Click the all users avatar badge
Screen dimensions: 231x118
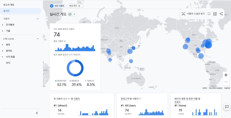click(x=51, y=6)
